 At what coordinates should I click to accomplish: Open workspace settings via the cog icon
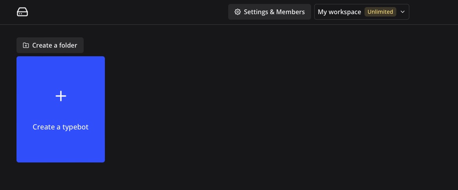point(237,12)
